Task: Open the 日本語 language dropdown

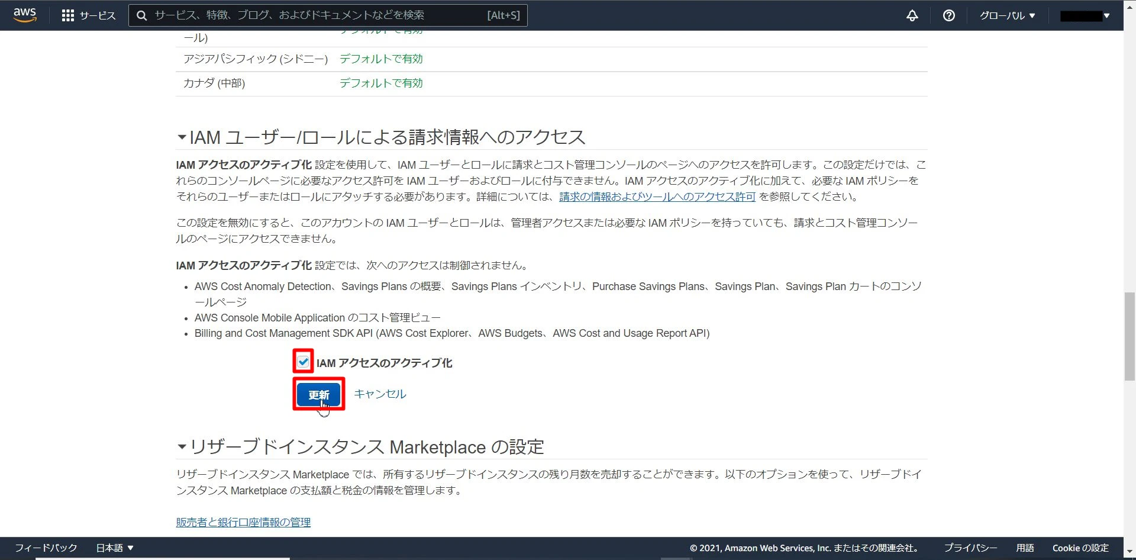Action: (115, 548)
